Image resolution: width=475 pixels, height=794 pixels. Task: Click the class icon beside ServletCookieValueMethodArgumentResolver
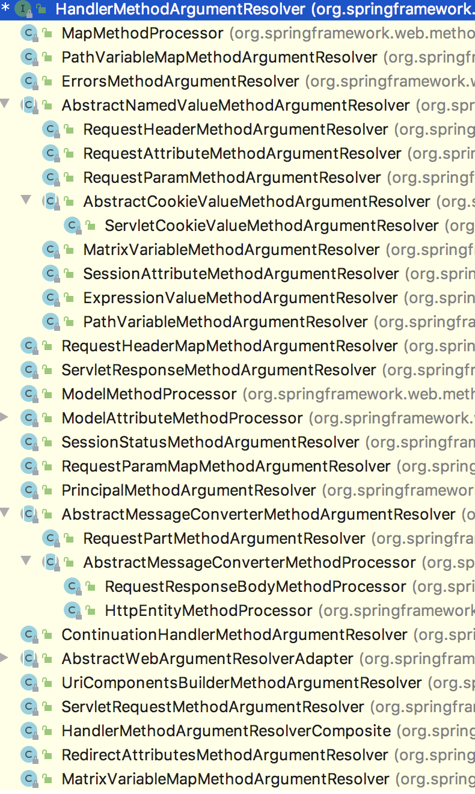click(x=72, y=226)
